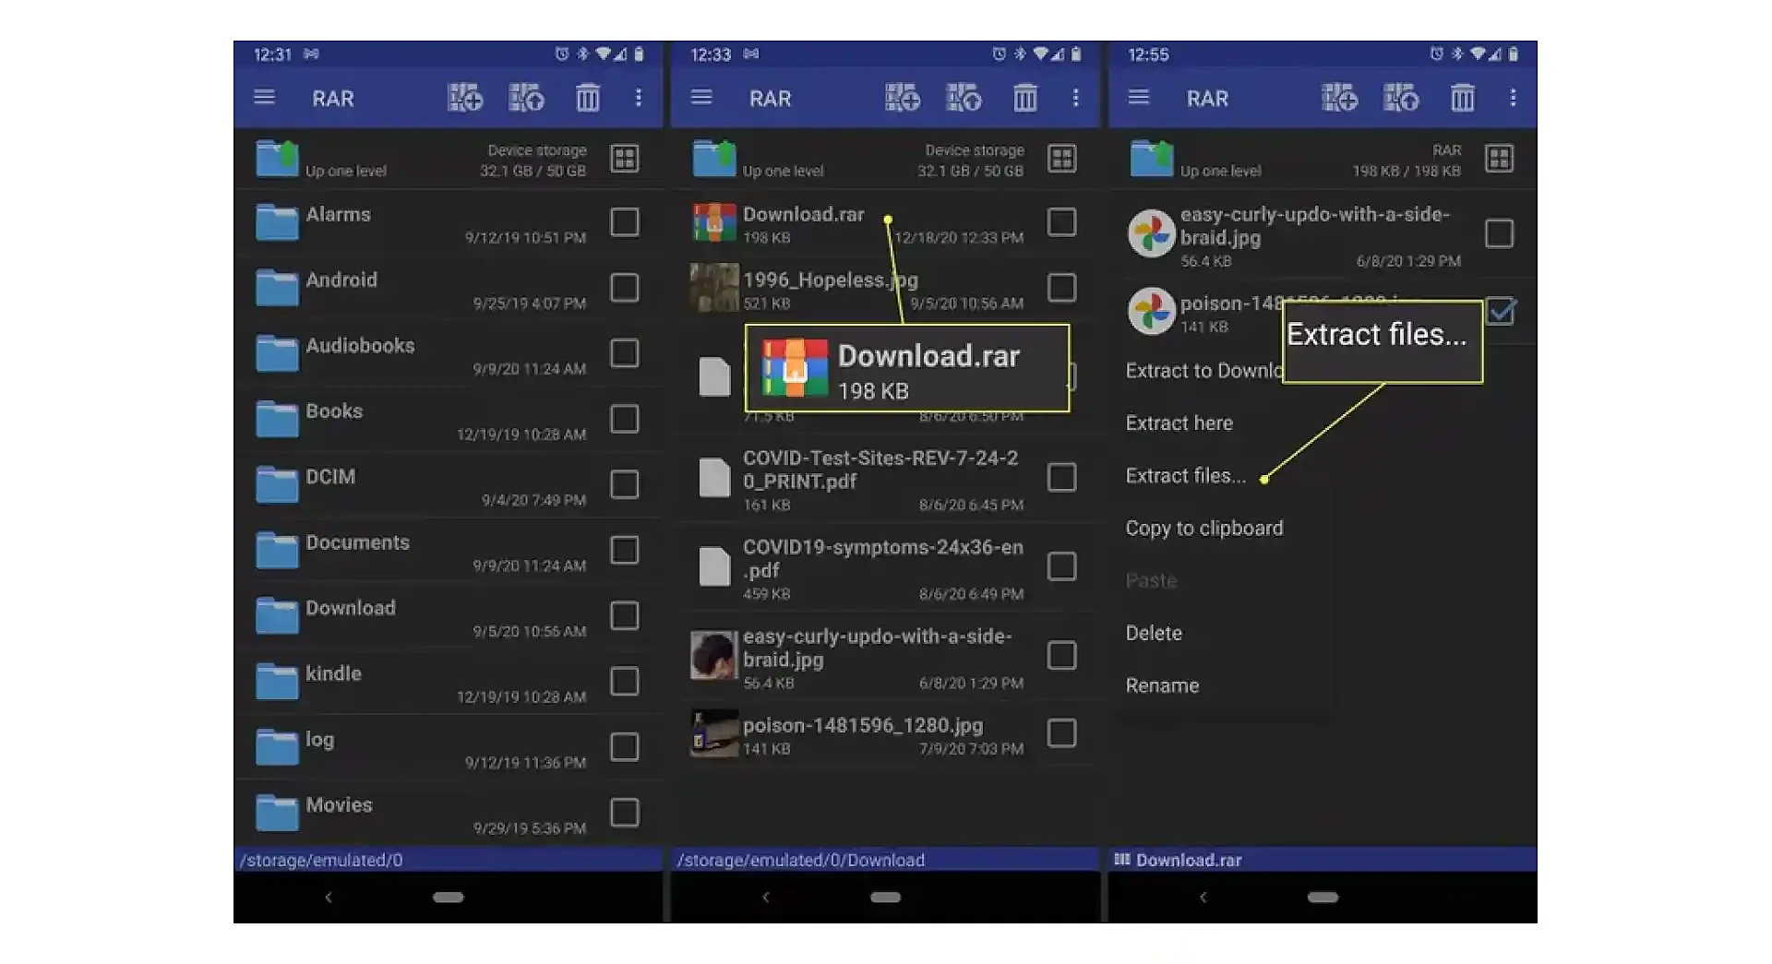1772x964 pixels.
Task: Tap the 1996_Hopeless.jpg thumbnail
Action: click(714, 288)
